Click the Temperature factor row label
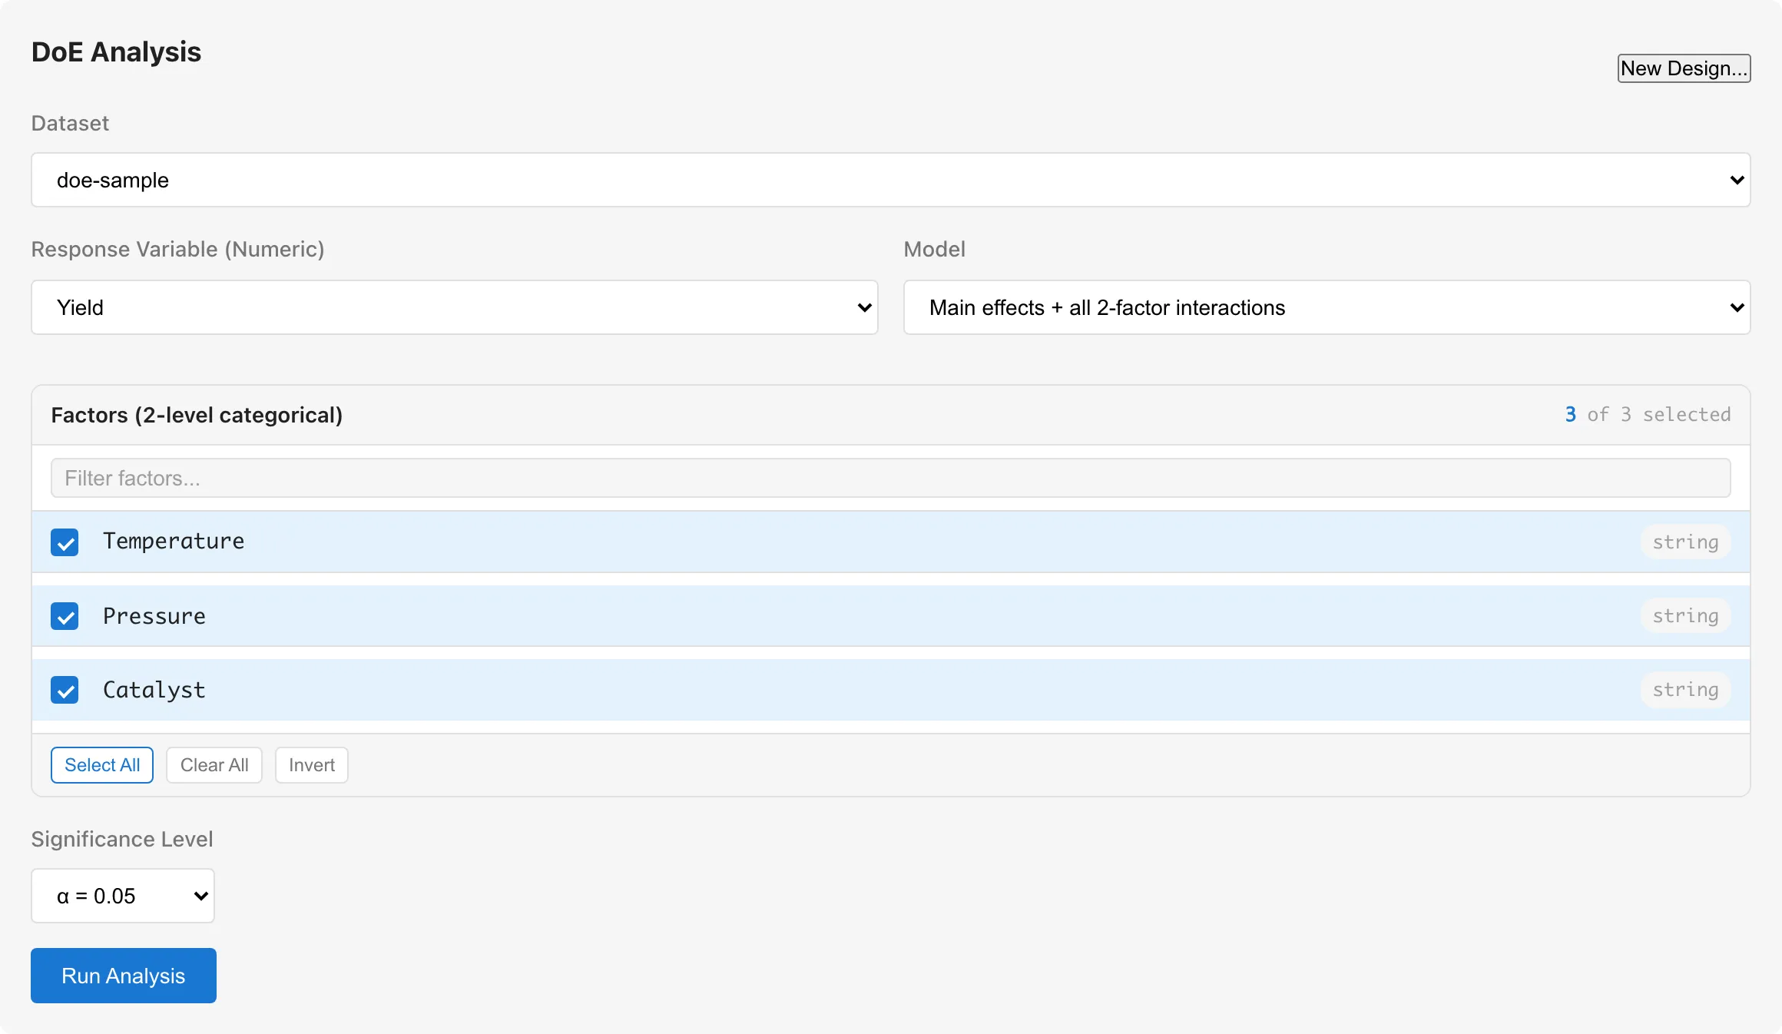Screen dimensions: 1782x1034 click(x=174, y=541)
